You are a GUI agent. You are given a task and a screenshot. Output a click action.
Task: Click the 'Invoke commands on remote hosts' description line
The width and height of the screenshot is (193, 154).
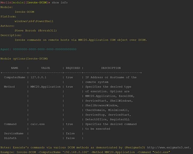pyautogui.click(x=81, y=40)
